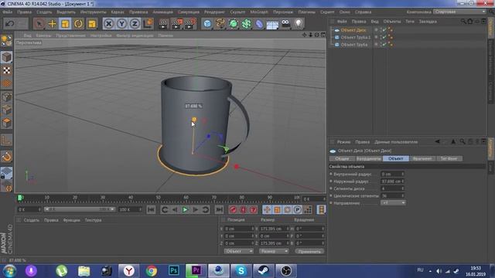This screenshot has height=278, width=495.
Task: Open the Рендеринг menu
Action: [215, 12]
